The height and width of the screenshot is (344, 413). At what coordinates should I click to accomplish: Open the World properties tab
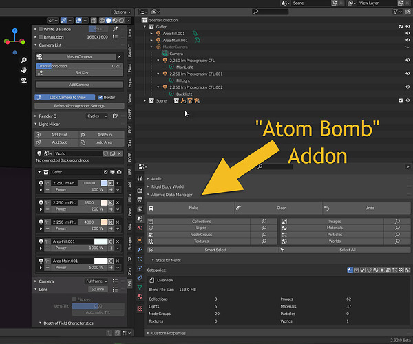click(x=140, y=228)
